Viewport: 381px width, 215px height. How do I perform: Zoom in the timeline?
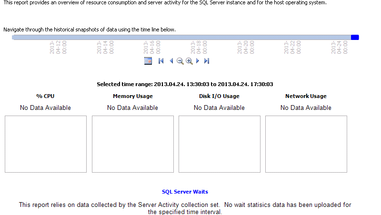189,61
